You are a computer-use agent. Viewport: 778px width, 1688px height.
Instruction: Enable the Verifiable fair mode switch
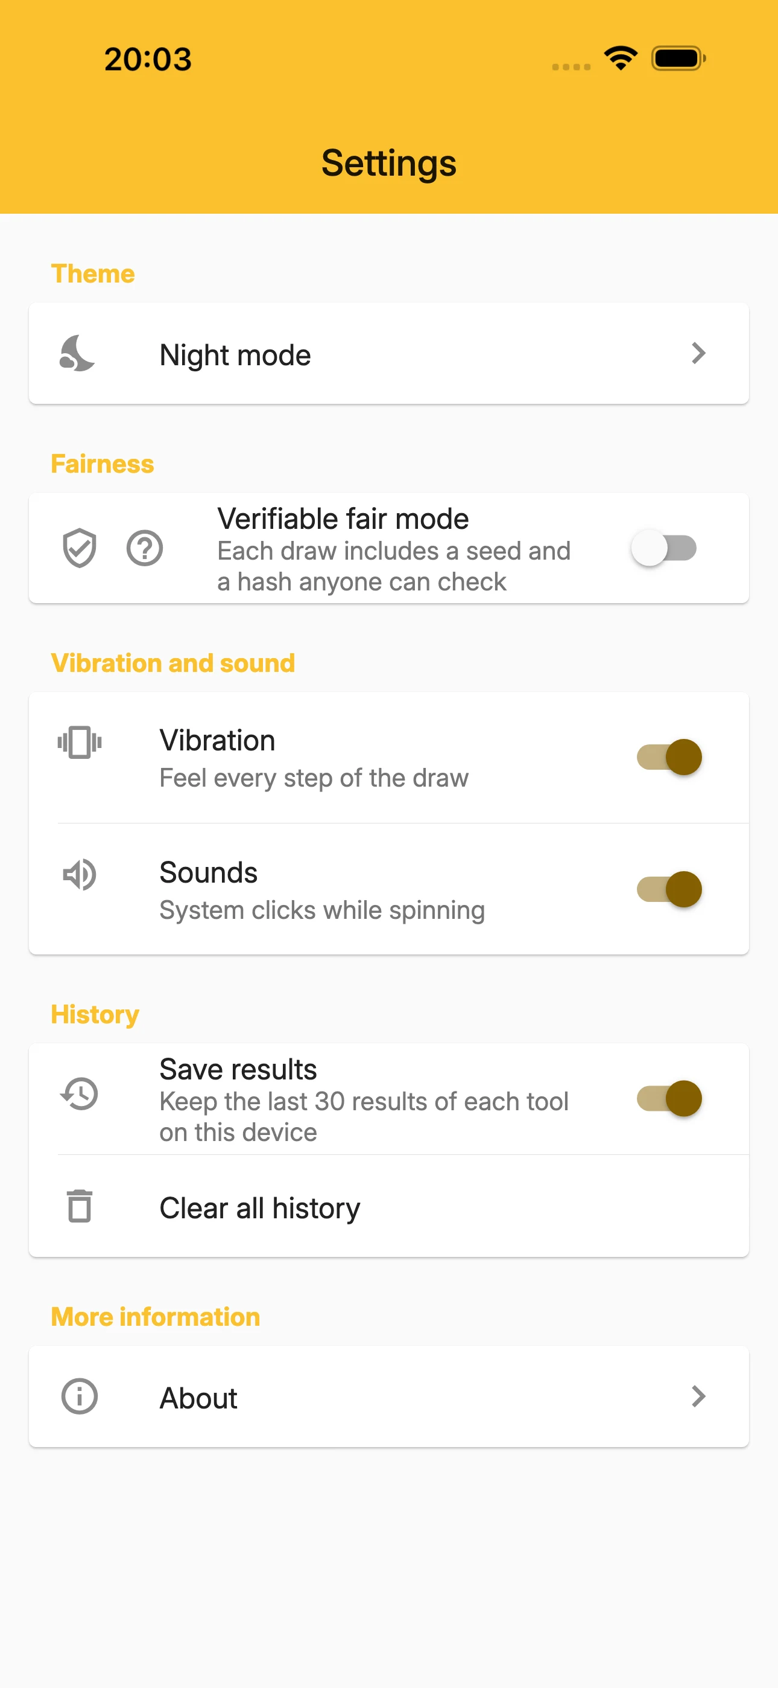tap(664, 548)
